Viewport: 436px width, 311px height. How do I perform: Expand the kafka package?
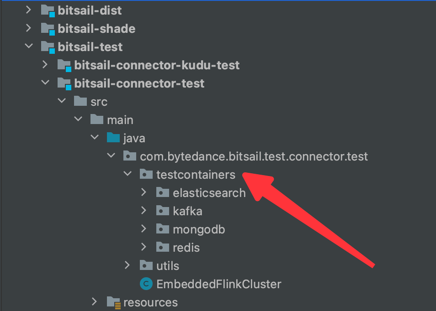click(x=144, y=211)
